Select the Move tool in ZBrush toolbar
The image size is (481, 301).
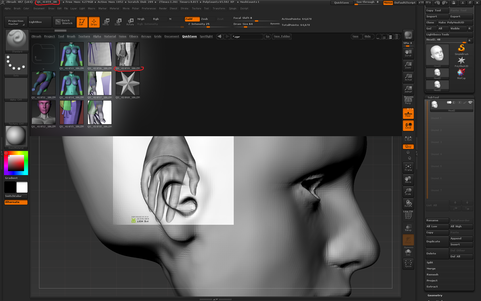(x=106, y=22)
